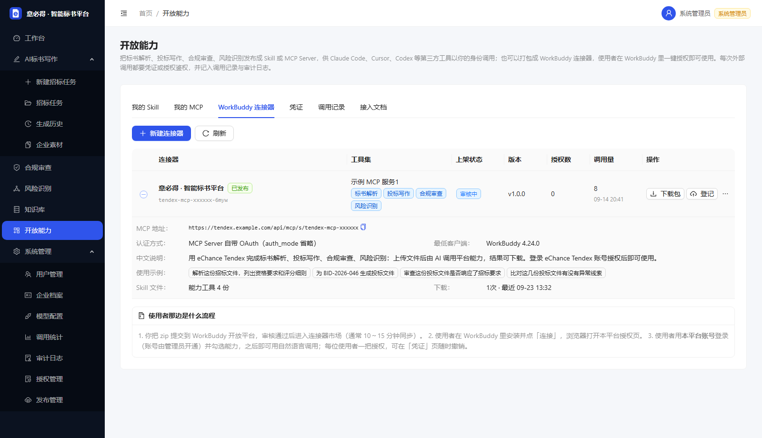Screen dimensions: 762x438
Task: Open 审计日志 in the sidebar
Action: click(52, 358)
